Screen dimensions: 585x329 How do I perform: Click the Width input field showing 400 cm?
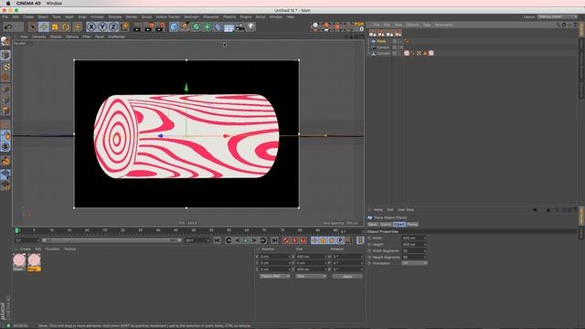point(414,238)
